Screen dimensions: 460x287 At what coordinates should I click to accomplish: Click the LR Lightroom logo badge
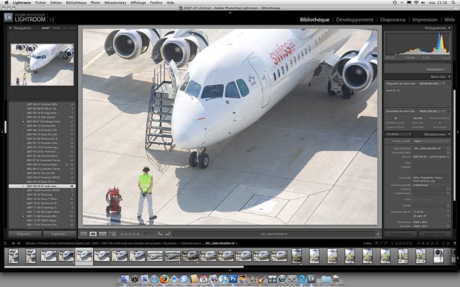pos(8,17)
